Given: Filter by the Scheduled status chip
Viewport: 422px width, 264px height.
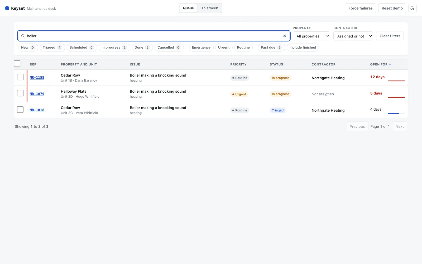Looking at the screenshot, I should click(x=81, y=48).
